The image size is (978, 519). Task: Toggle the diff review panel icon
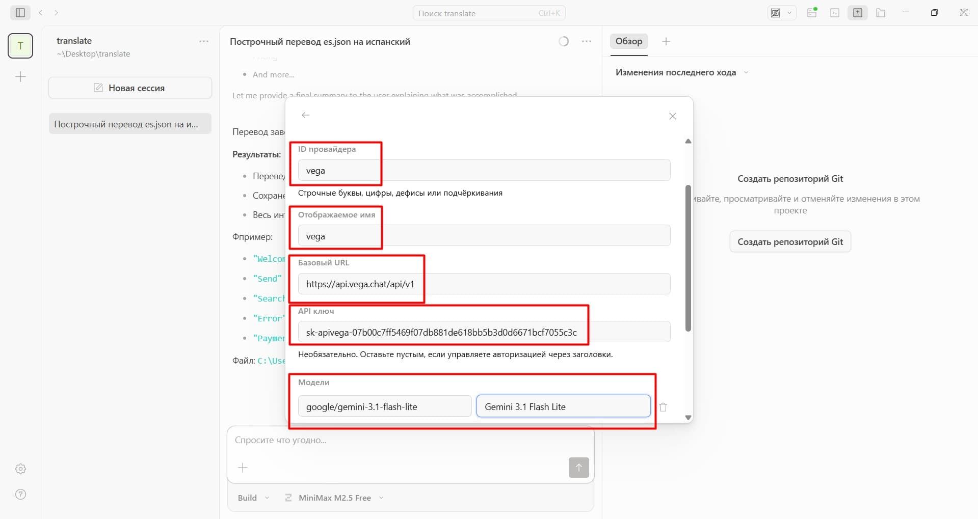point(858,13)
